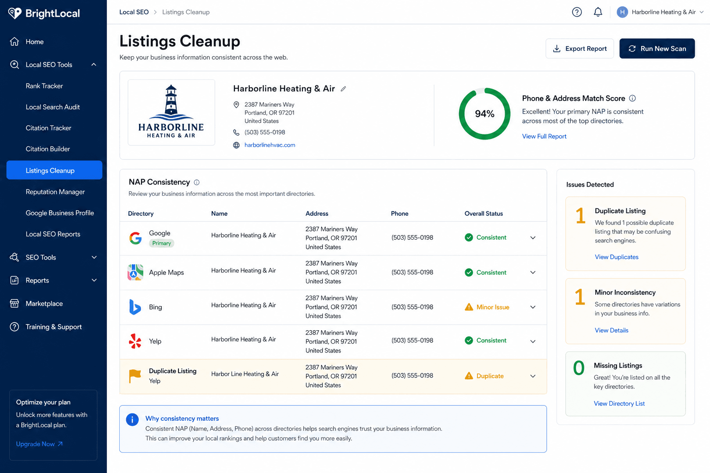The image size is (710, 473).
Task: Click the flag icon in Duplicate Listing row
Action: pos(135,376)
